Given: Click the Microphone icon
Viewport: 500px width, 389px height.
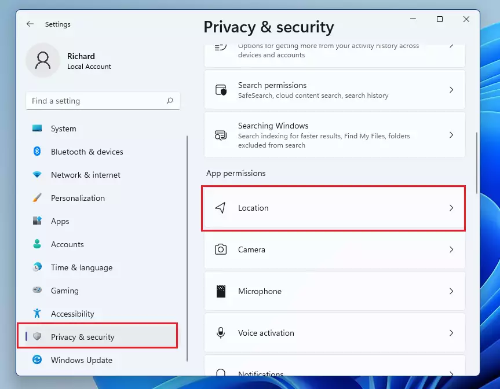Looking at the screenshot, I should tap(221, 291).
